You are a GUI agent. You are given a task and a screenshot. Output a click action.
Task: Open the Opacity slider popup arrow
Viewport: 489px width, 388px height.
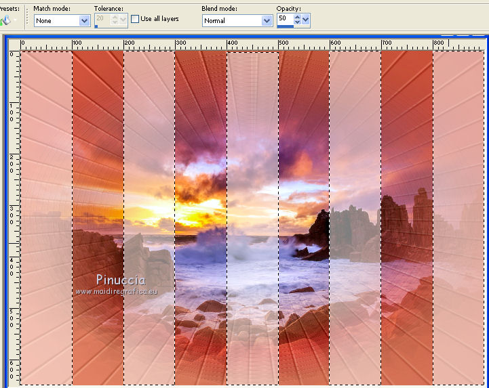(x=306, y=20)
